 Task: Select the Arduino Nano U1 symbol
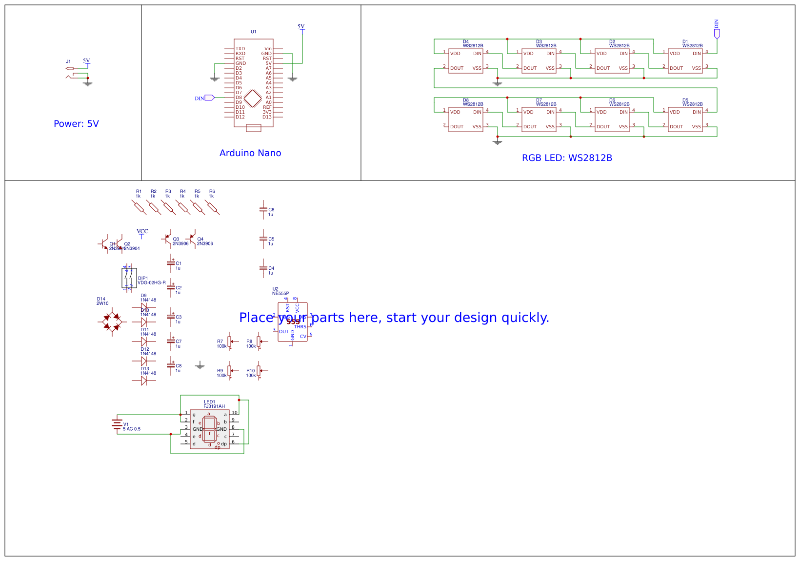(x=253, y=83)
